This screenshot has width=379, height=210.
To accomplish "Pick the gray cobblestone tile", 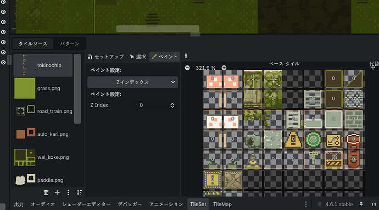I will click(354, 99).
